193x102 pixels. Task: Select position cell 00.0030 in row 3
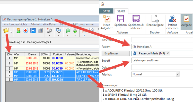pyautogui.click(x=57, y=68)
